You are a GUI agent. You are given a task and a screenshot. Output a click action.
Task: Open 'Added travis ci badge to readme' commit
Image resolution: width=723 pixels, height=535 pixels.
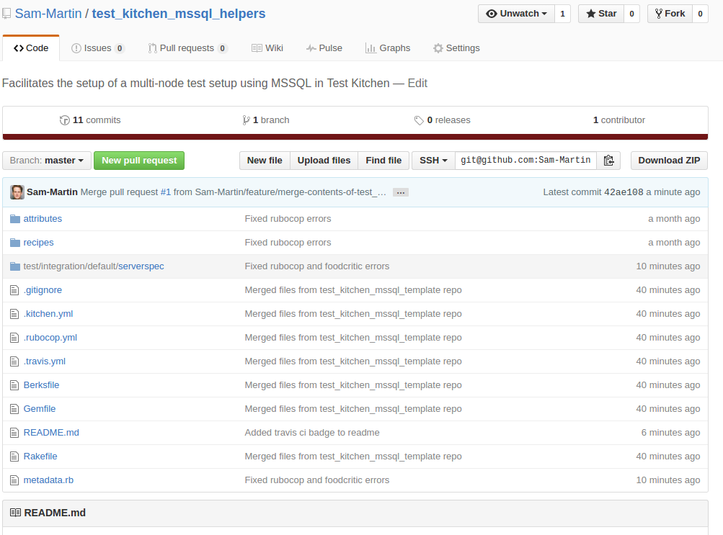312,433
